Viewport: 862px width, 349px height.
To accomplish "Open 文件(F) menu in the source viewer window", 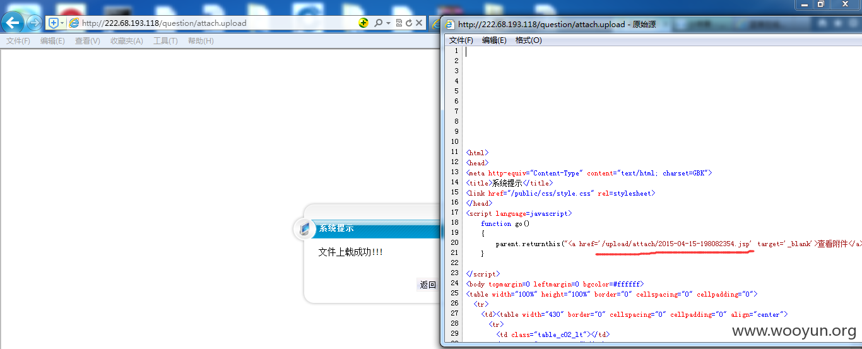I will (x=461, y=40).
